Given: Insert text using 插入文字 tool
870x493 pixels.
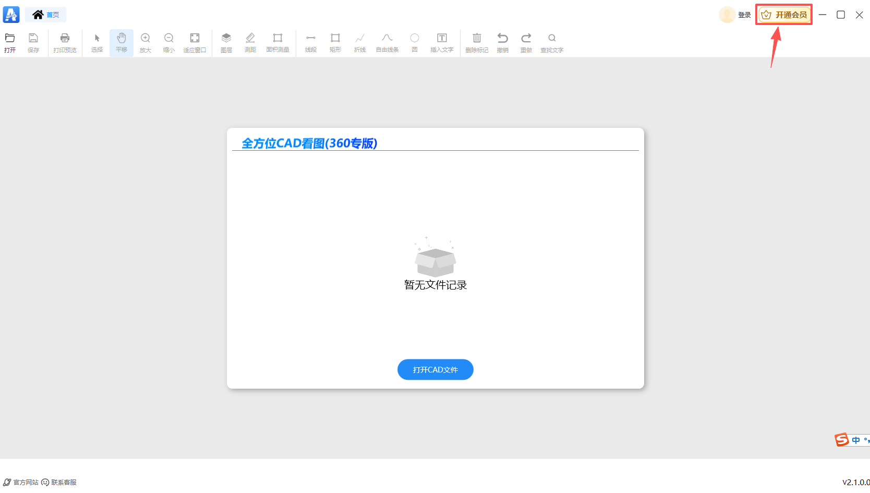Looking at the screenshot, I should pyautogui.click(x=442, y=43).
